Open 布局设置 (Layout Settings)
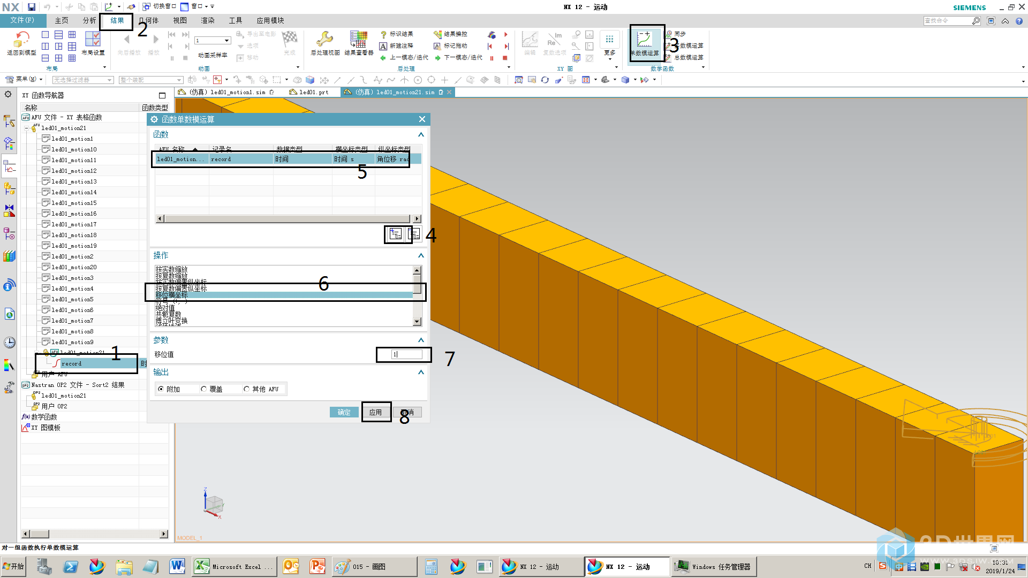 tap(93, 43)
